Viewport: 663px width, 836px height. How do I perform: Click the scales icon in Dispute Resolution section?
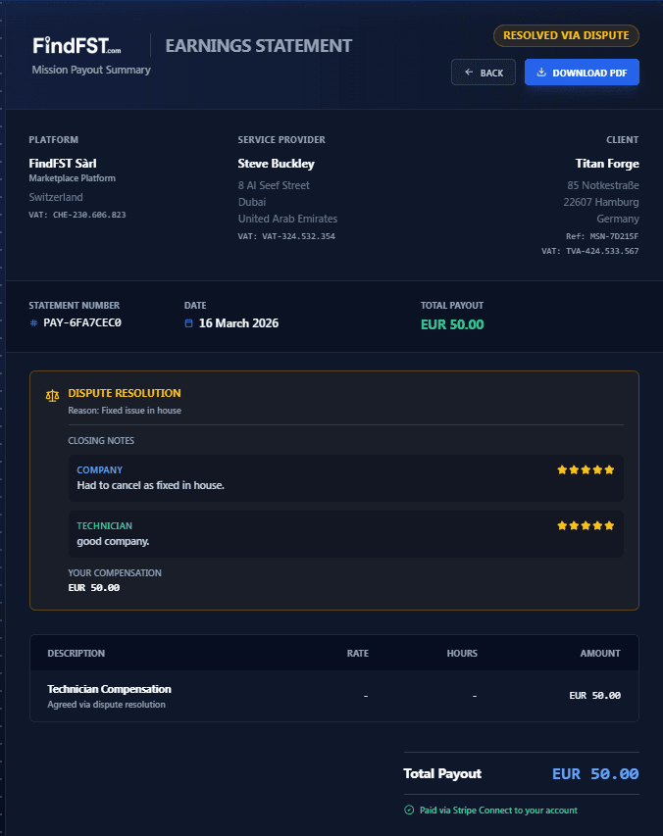tap(52, 395)
